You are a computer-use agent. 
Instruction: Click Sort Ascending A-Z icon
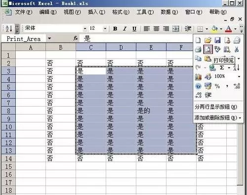[9, 29]
